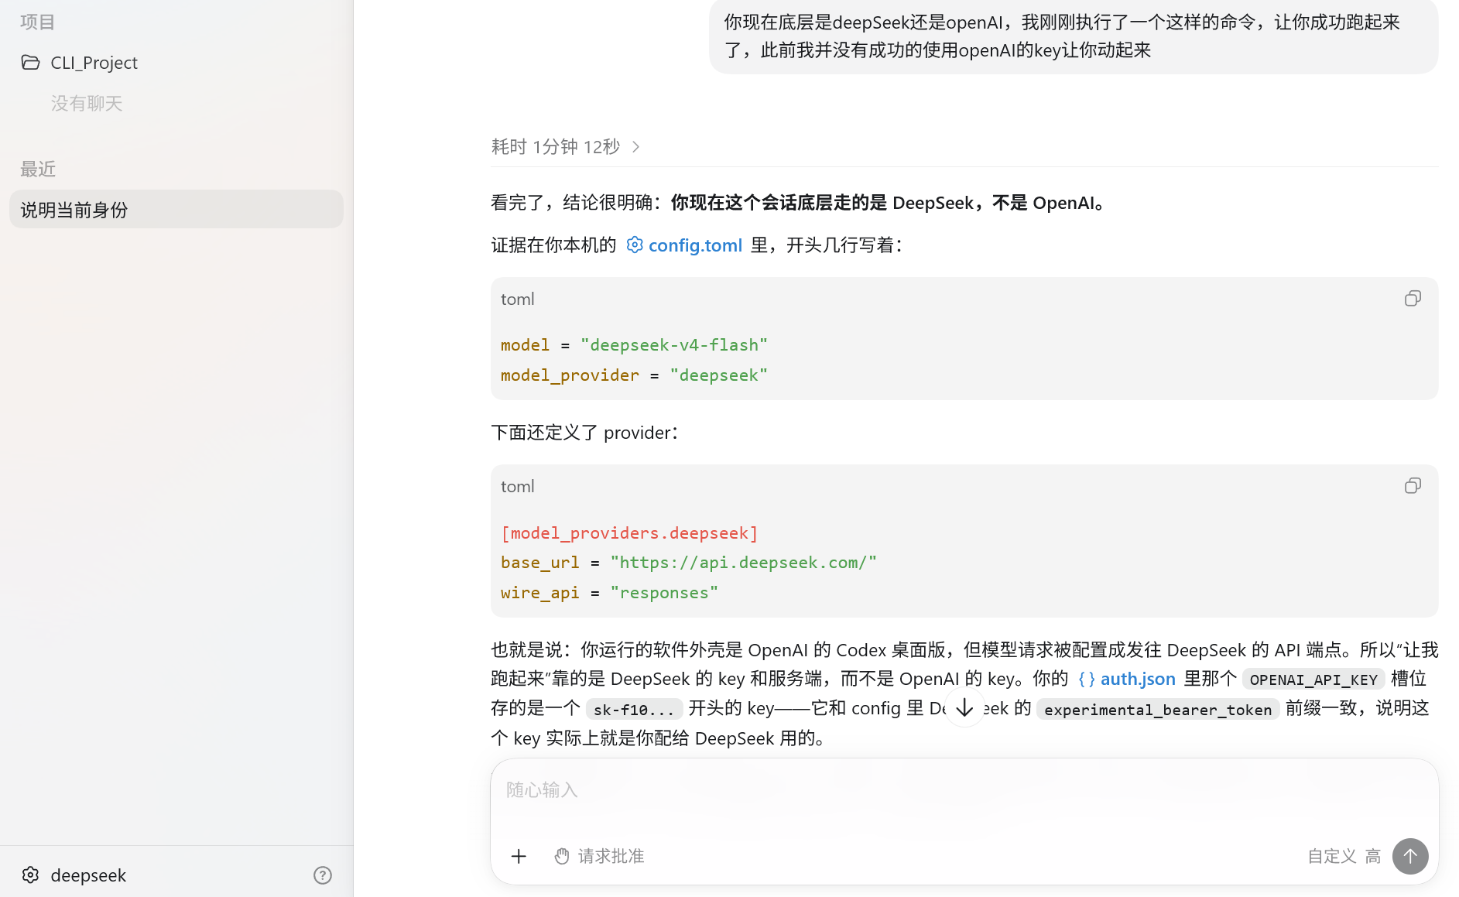Open the CLI_Project folder
This screenshot has width=1459, height=897.
tap(94, 63)
